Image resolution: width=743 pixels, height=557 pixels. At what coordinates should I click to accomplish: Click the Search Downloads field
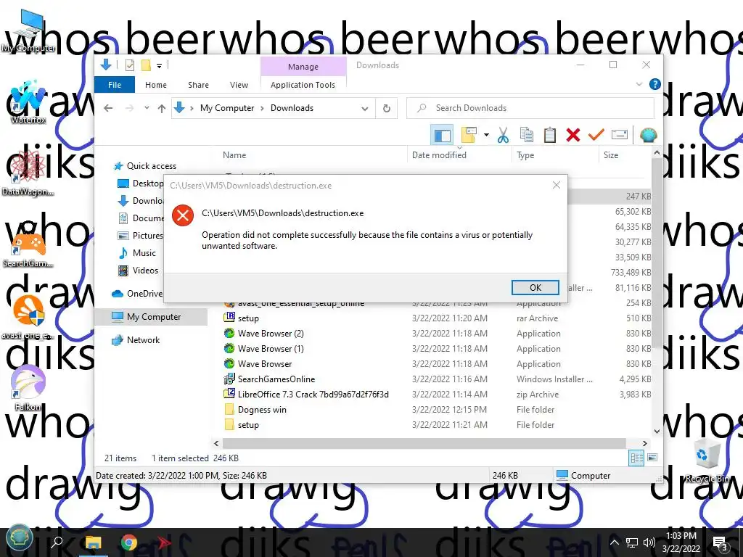(530, 108)
